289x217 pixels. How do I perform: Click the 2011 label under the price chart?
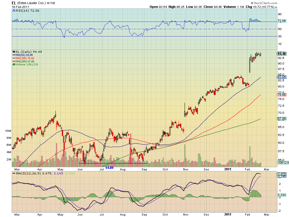click(x=228, y=169)
